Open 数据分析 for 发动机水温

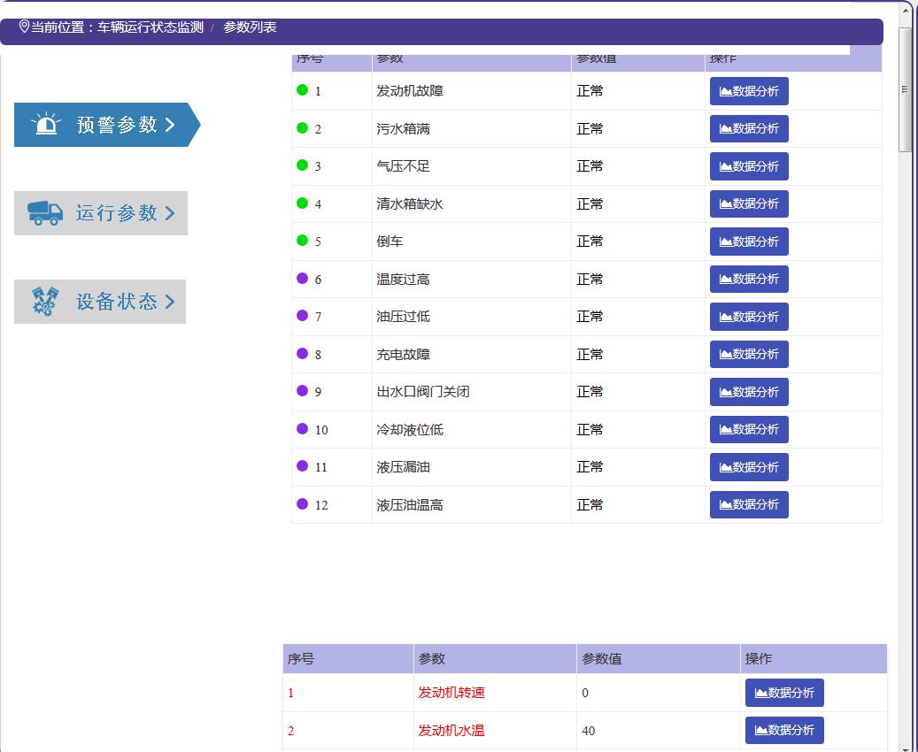tap(784, 731)
